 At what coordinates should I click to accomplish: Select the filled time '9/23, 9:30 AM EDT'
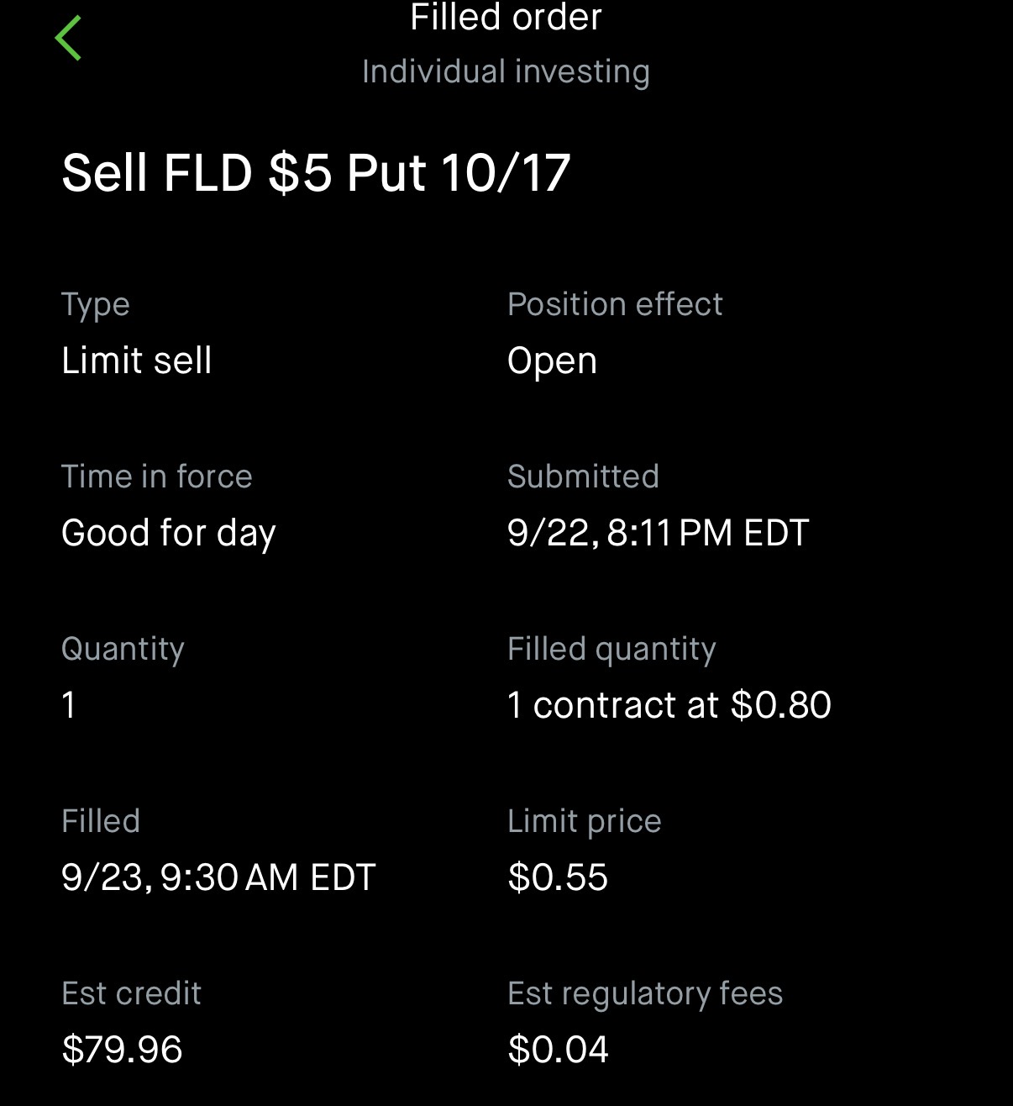218,877
